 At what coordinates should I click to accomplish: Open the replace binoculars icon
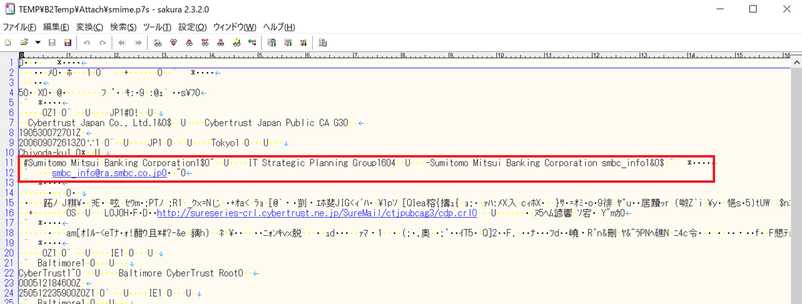[x=205, y=42]
